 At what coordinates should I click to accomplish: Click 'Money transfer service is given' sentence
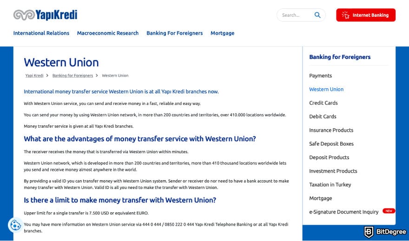coord(79,126)
